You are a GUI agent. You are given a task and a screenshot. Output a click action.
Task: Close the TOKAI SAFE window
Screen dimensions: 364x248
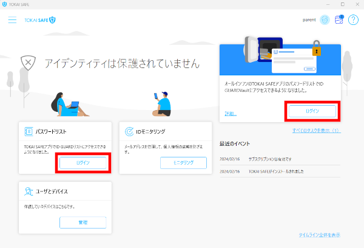tap(357, 4)
